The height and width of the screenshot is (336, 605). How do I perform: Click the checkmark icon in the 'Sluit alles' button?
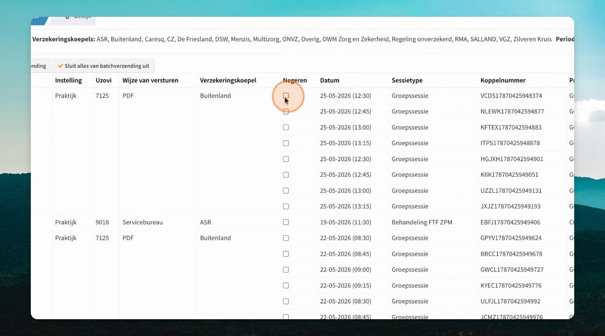pos(60,66)
